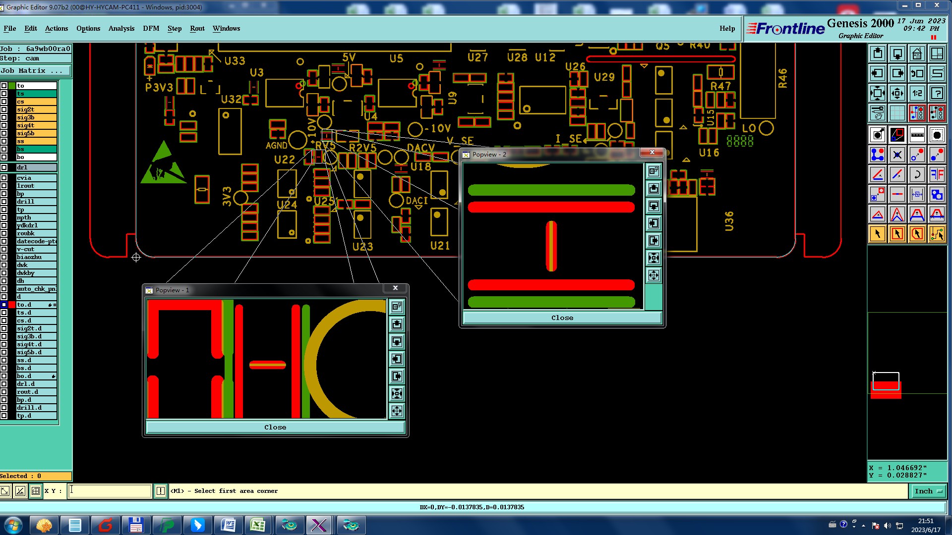Click the 1:2 zoom scale icon
952x535 pixels.
click(917, 93)
